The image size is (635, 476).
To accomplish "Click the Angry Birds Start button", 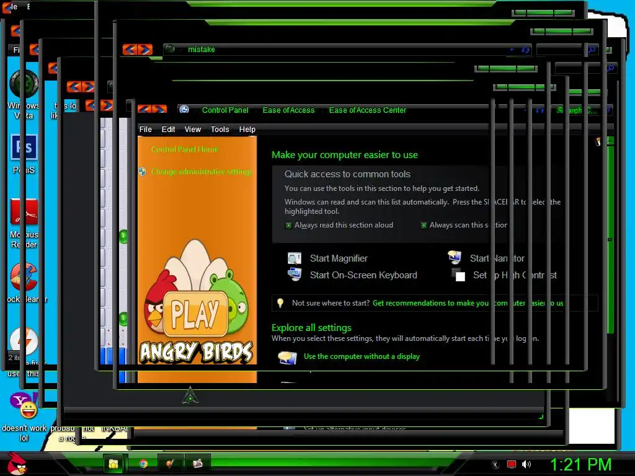I will click(17, 464).
